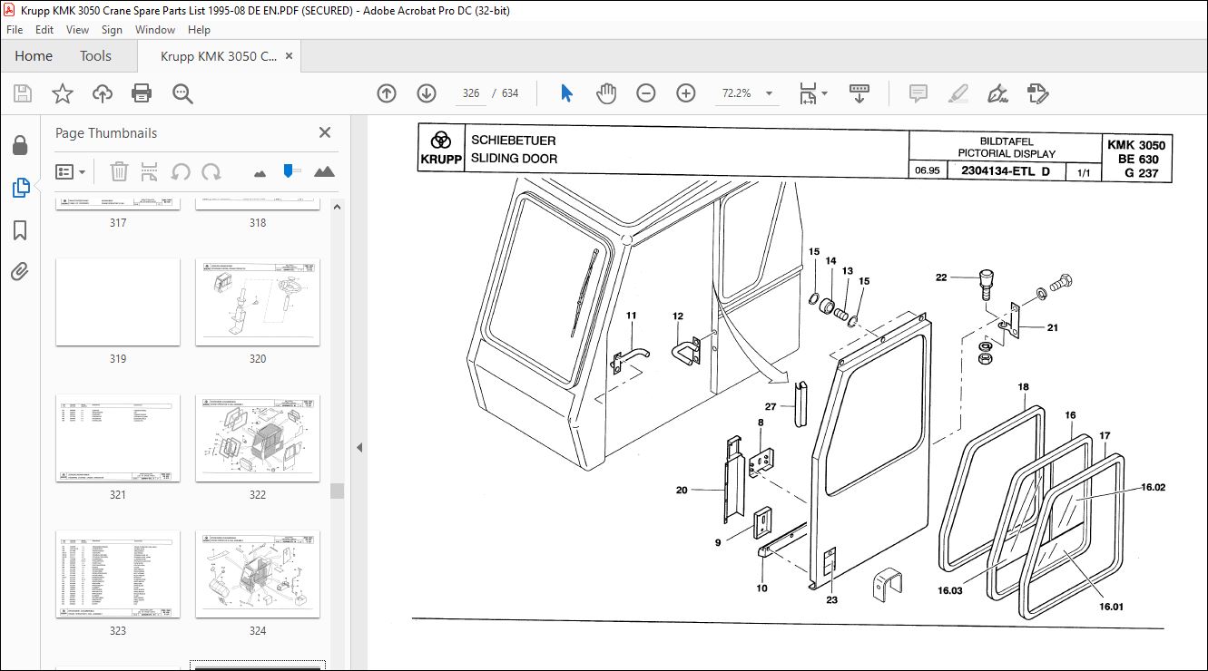Click part label '23' below the door
The height and width of the screenshot is (671, 1208).
coord(831,599)
